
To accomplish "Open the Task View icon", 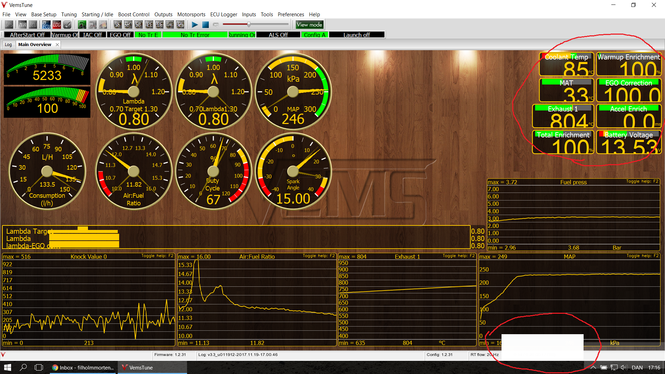I will [x=39, y=367].
